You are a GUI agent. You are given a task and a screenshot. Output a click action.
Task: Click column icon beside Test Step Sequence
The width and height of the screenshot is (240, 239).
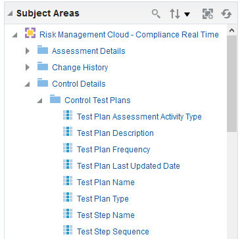point(68,230)
